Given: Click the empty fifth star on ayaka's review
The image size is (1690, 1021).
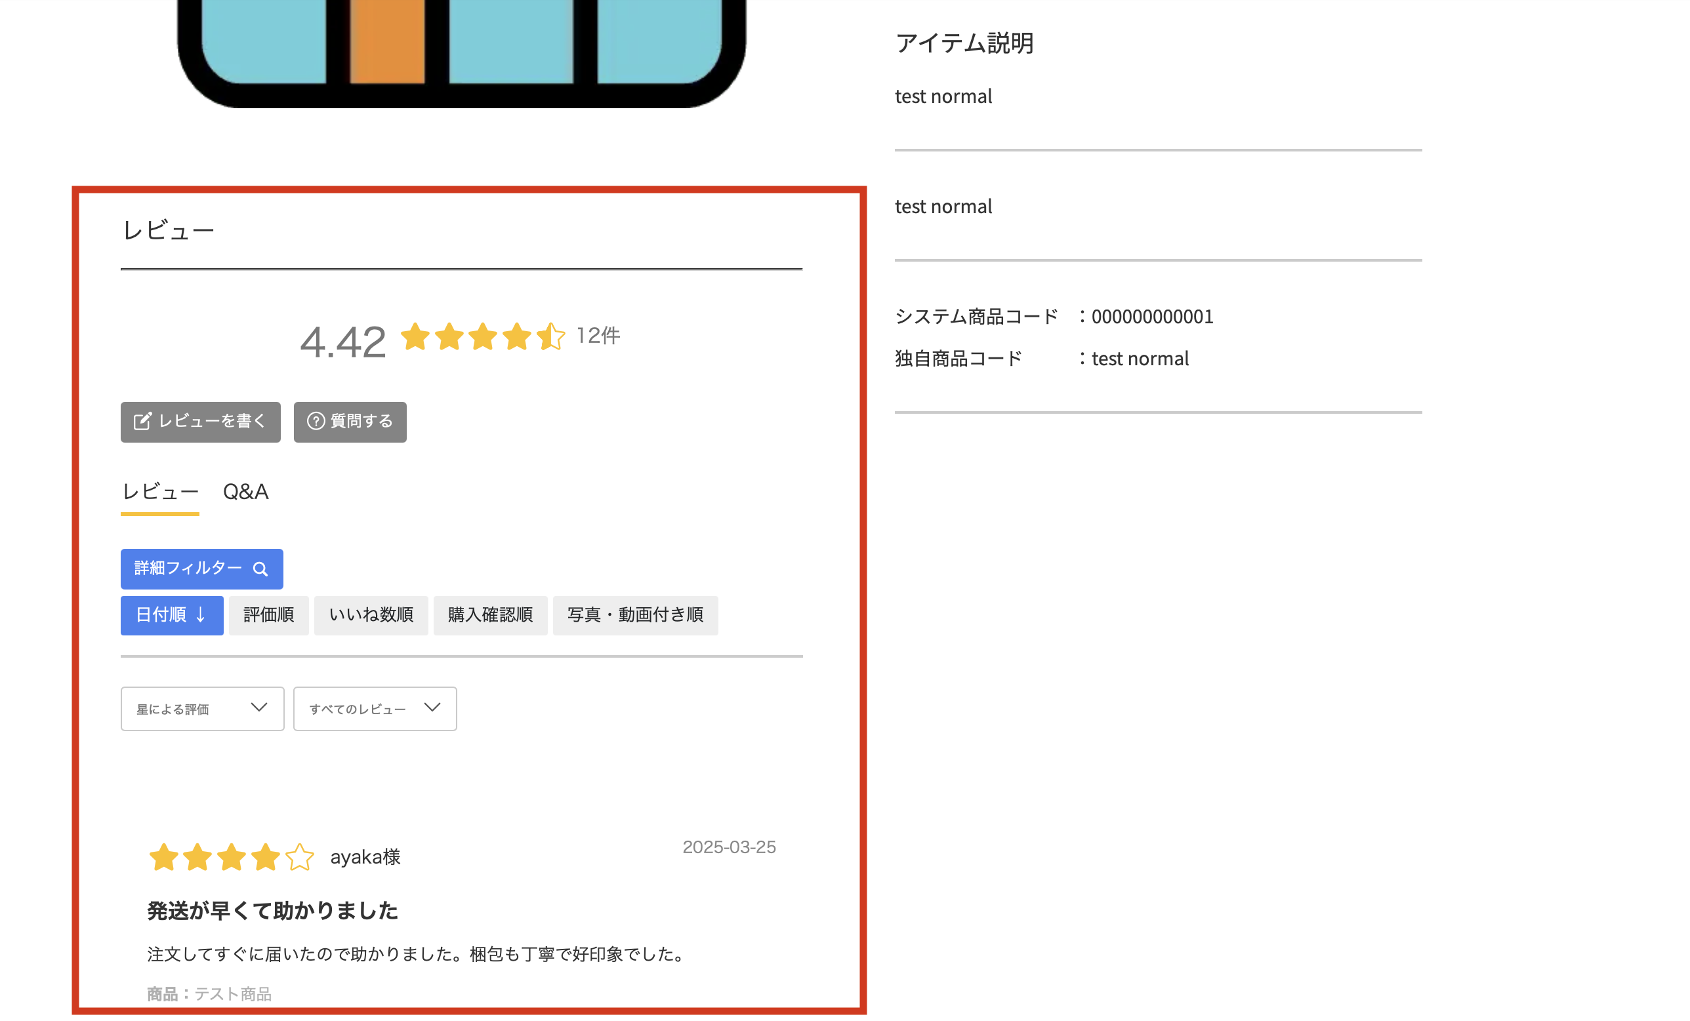Looking at the screenshot, I should tap(300, 857).
